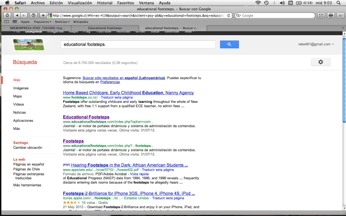Go to the home page with the Home button

7,15
